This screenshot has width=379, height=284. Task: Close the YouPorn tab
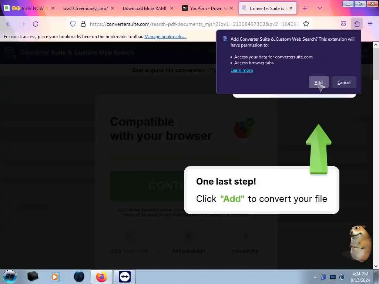(231, 8)
